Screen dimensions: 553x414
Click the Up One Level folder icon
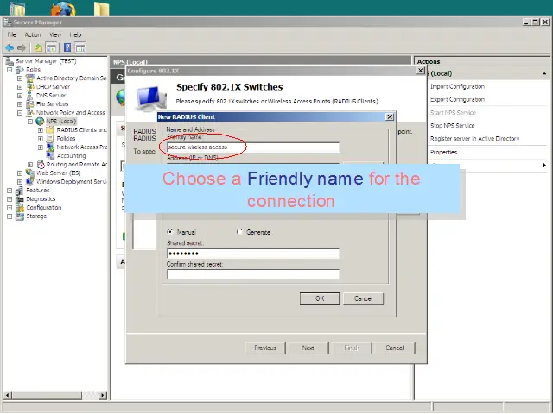click(38, 47)
